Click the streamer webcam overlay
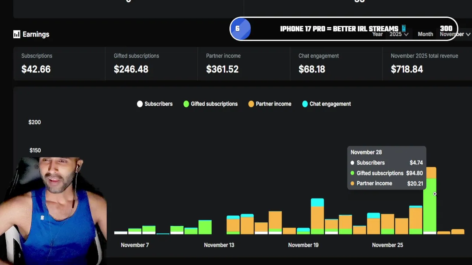The image size is (472, 265). [53, 211]
